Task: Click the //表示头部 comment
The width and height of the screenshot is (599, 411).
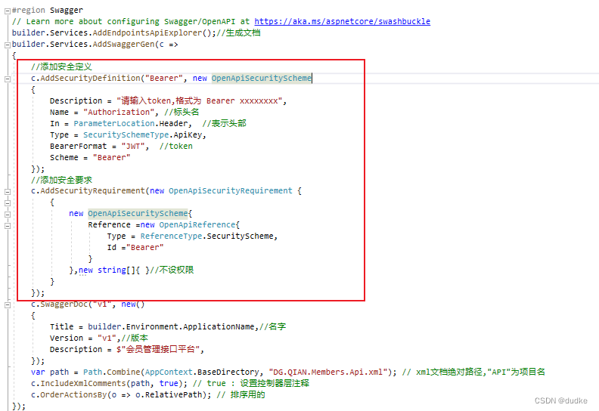Action: click(x=224, y=123)
